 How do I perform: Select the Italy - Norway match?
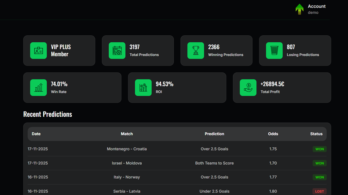(x=127, y=177)
